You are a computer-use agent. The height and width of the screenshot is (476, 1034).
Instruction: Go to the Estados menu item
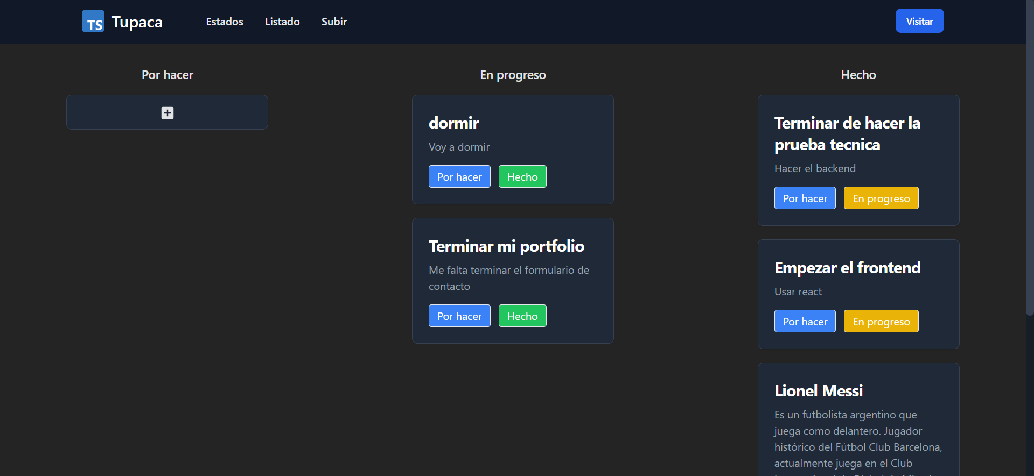click(225, 22)
